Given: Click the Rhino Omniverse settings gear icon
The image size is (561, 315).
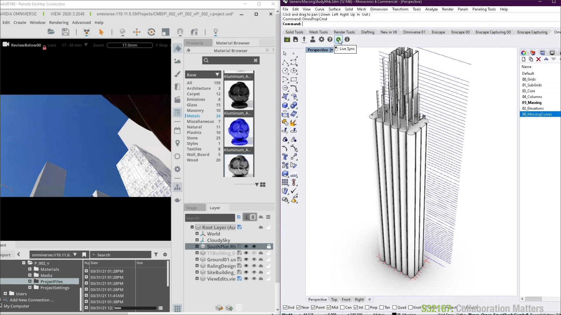Looking at the screenshot, I should pyautogui.click(x=321, y=39).
